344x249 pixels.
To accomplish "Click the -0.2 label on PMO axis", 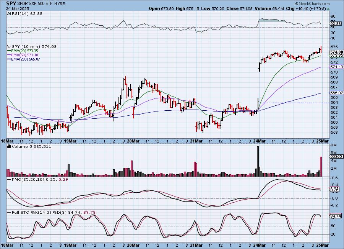I will coord(334,205).
